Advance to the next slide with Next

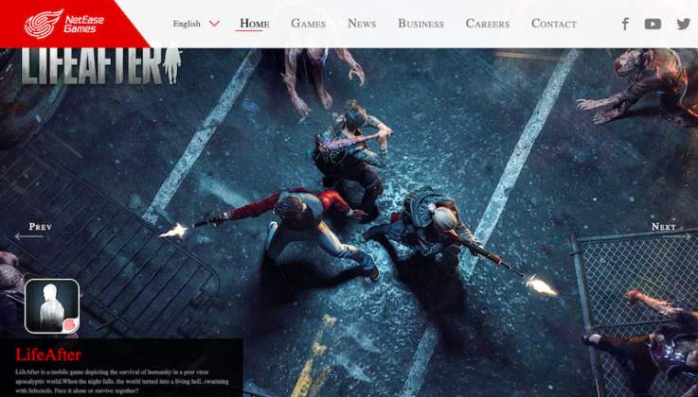click(x=671, y=231)
